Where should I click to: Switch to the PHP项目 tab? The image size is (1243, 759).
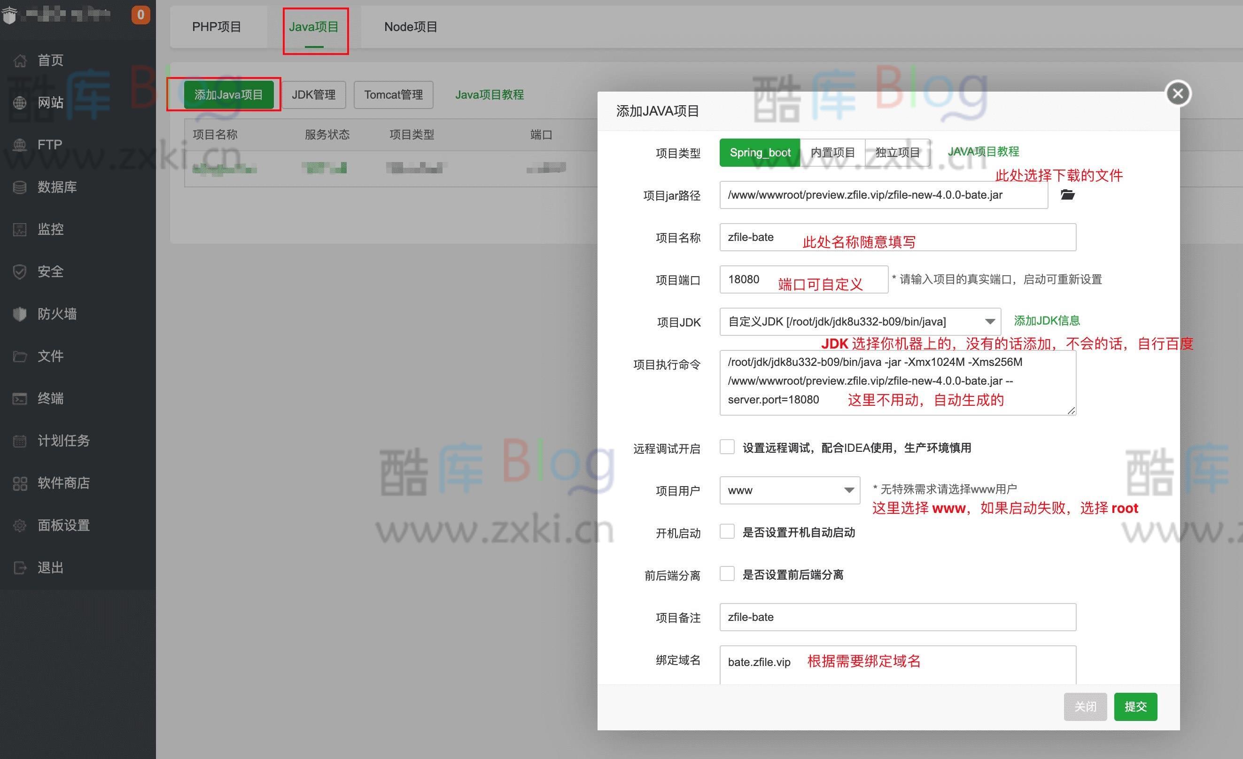[217, 26]
